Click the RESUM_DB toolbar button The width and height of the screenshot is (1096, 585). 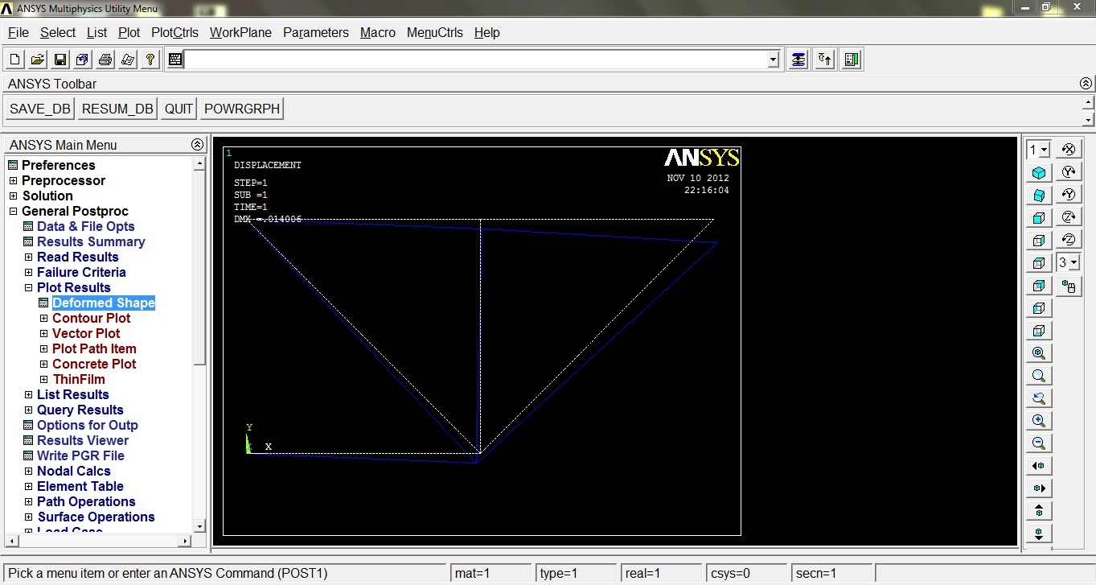point(117,109)
